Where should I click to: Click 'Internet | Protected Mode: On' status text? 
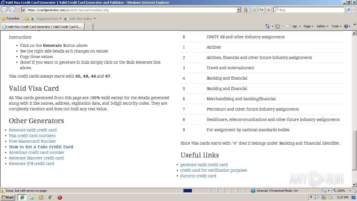(x=277, y=191)
